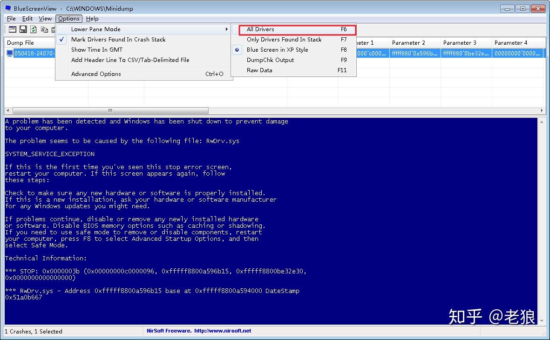Sort by the Parameter 3 column header
This screenshot has width=550, height=340.
[466, 42]
